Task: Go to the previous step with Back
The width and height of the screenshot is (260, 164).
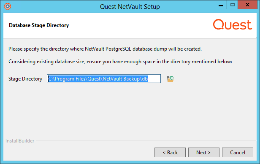Action: point(170,152)
